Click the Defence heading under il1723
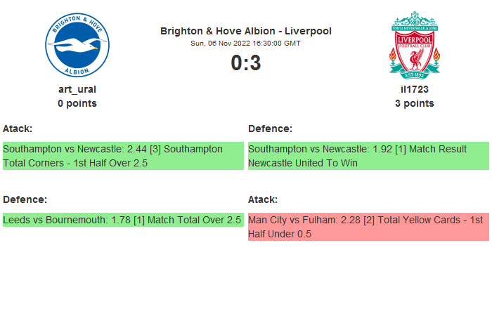492x323 pixels. (x=270, y=128)
